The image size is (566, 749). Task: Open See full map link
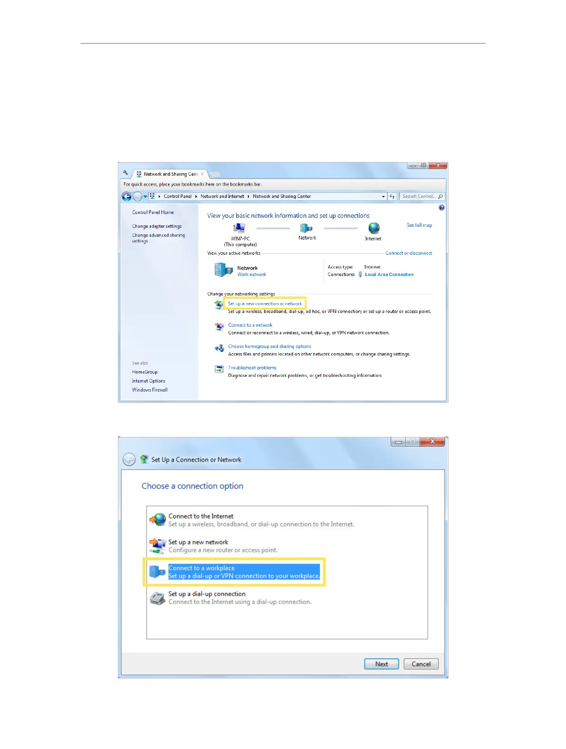tap(419, 225)
